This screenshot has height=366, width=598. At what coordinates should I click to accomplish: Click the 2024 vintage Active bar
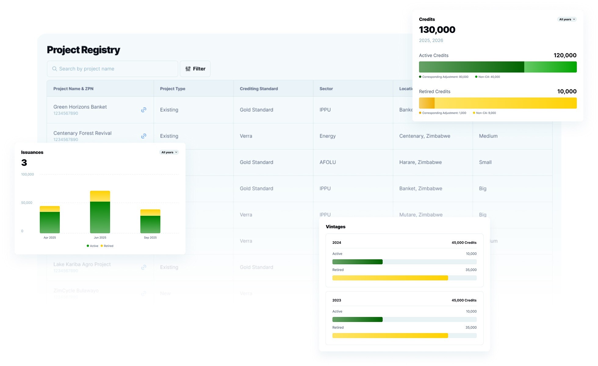click(x=405, y=262)
